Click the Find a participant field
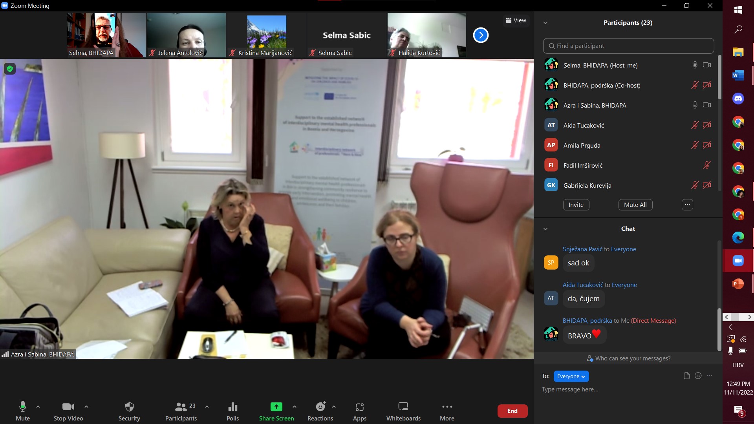 [x=628, y=46]
